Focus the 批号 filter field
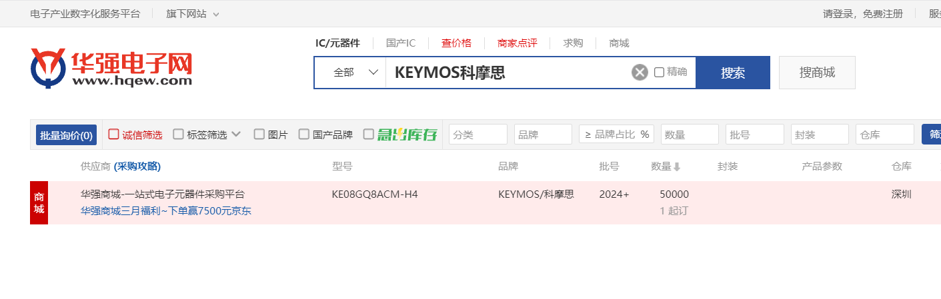Screen dimensions: 941x299 (x=755, y=135)
